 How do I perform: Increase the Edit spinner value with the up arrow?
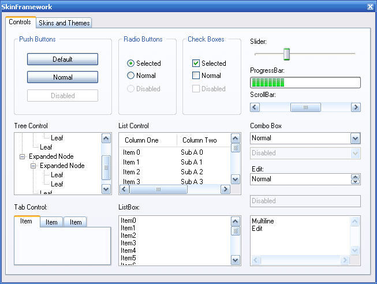point(356,177)
